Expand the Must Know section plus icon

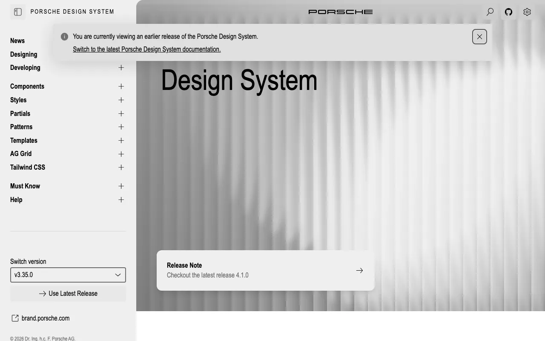click(121, 186)
